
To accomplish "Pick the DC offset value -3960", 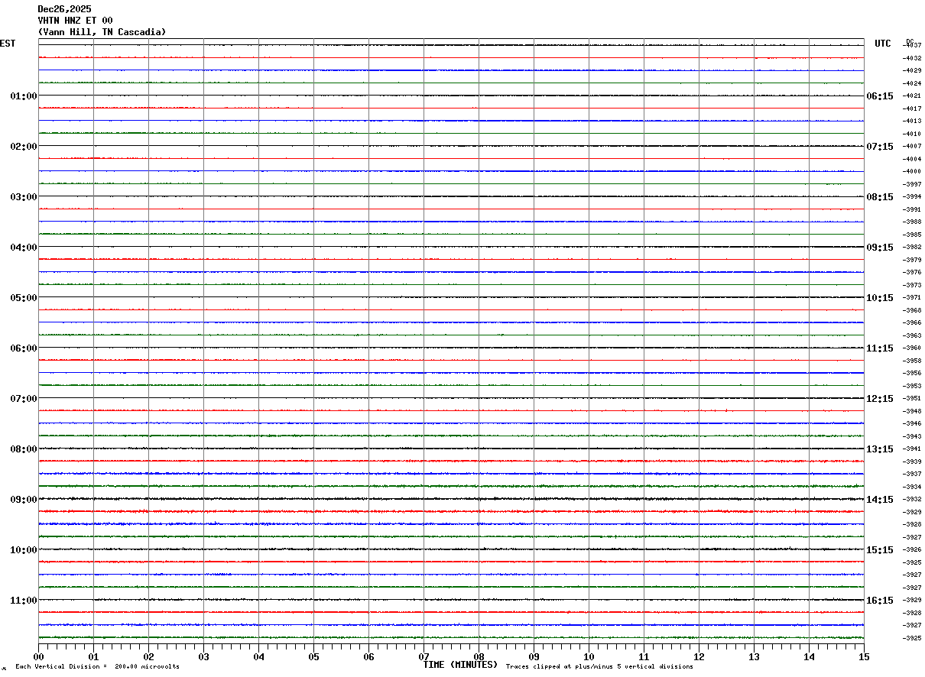I will (912, 348).
